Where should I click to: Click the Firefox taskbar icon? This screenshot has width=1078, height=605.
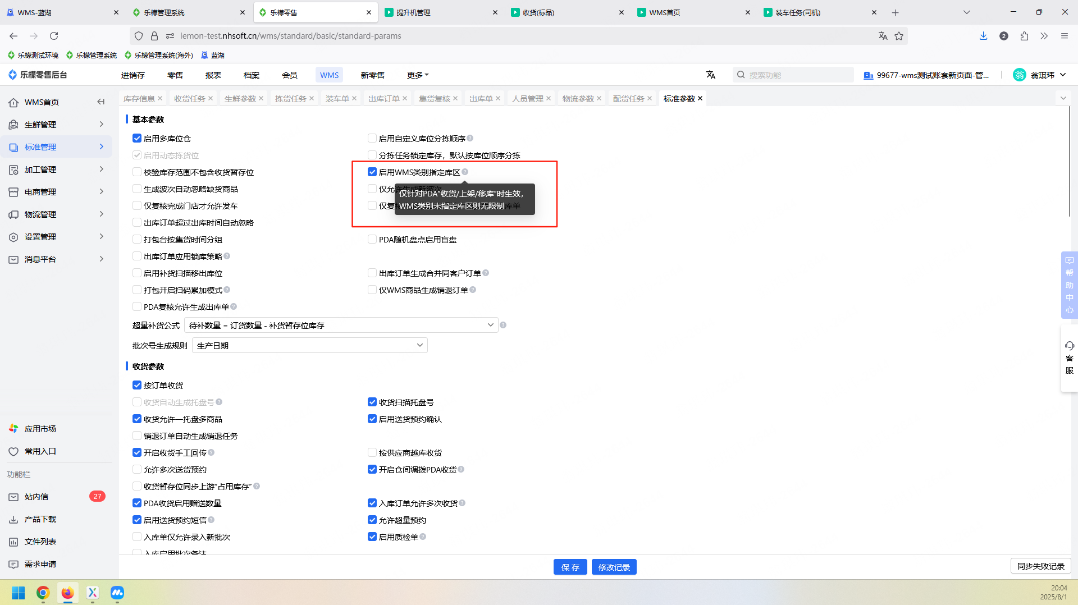pos(68,593)
